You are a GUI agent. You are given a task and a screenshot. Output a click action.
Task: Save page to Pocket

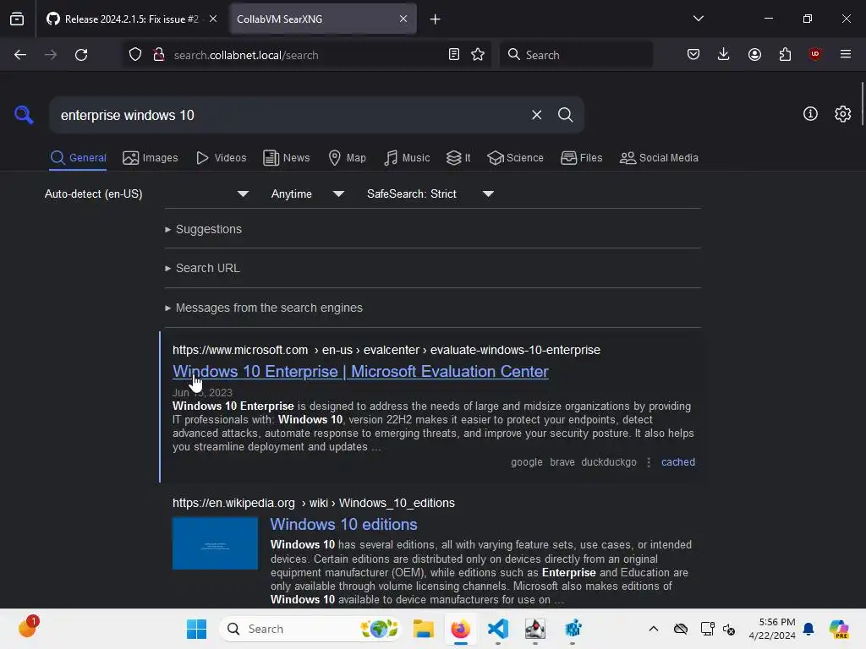click(693, 54)
